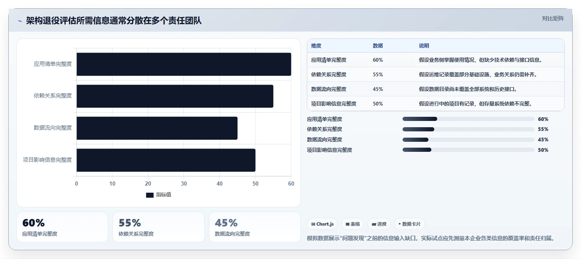
Task: Click the y-axis label 数据流向完整度
Action: (53, 128)
